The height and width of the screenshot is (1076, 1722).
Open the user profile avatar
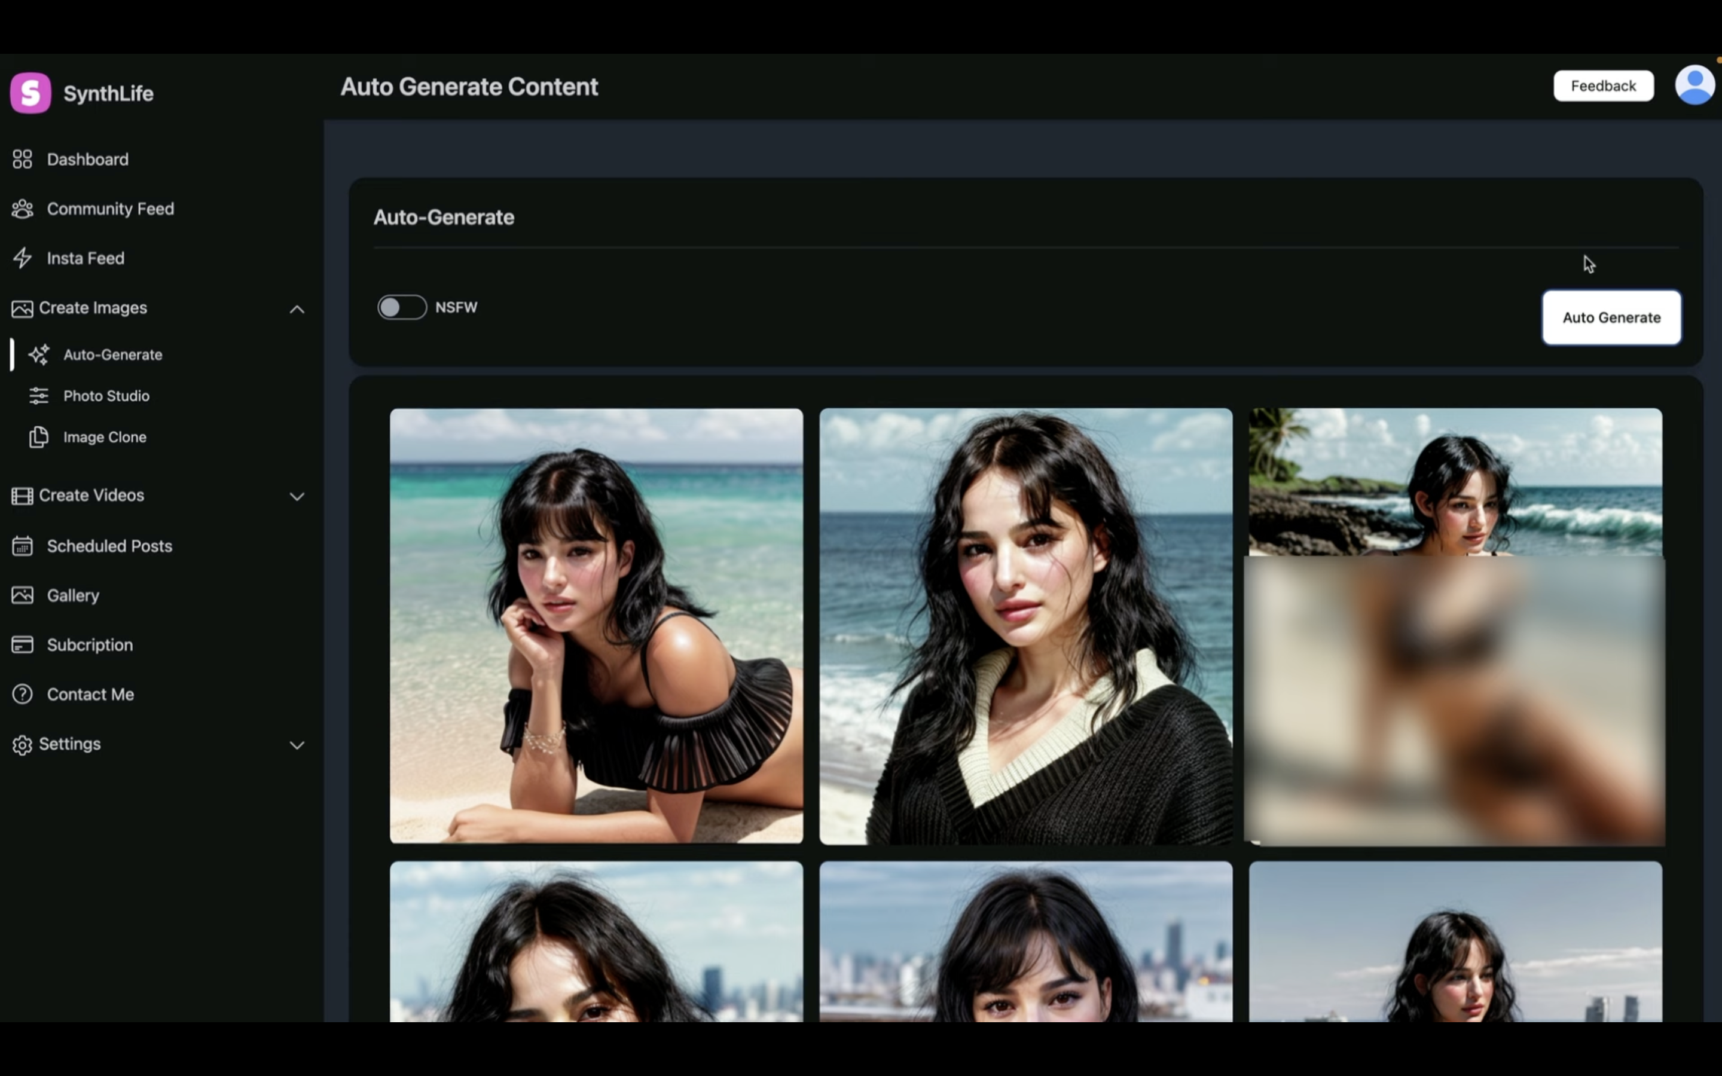[1694, 85]
